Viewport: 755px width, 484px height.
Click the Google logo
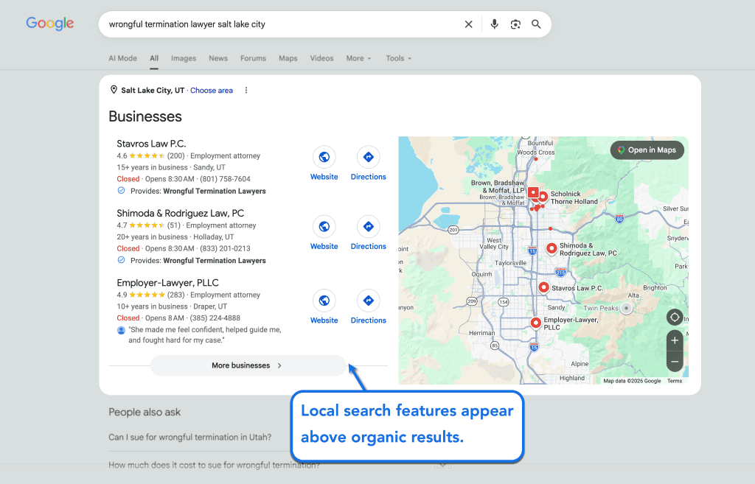point(50,23)
